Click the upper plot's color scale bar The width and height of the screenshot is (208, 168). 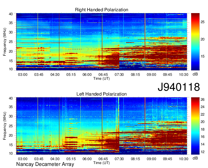tap(195, 42)
